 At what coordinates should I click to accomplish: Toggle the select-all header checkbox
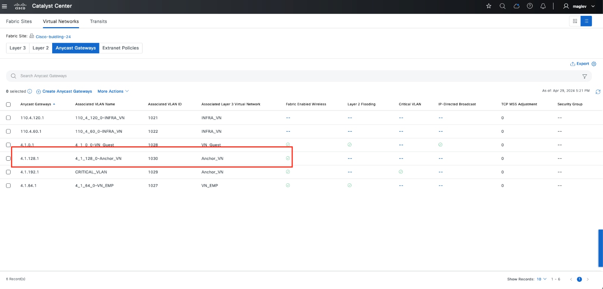(8, 105)
